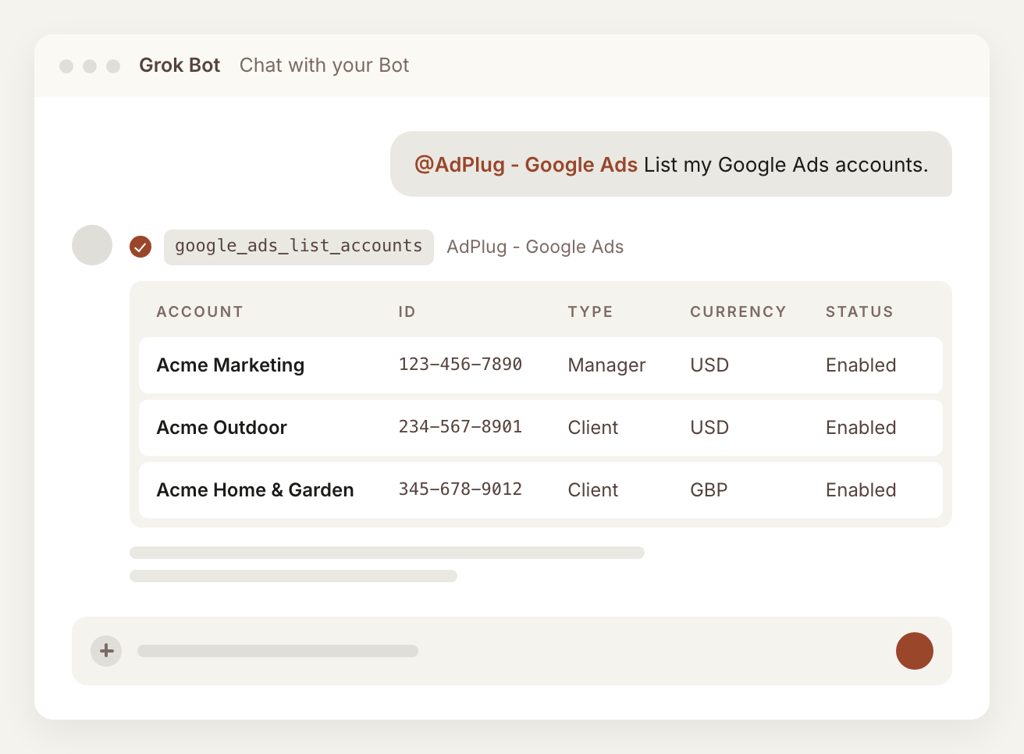The image size is (1024, 754).
Task: Click the GBP currency cell
Action: [x=709, y=490]
